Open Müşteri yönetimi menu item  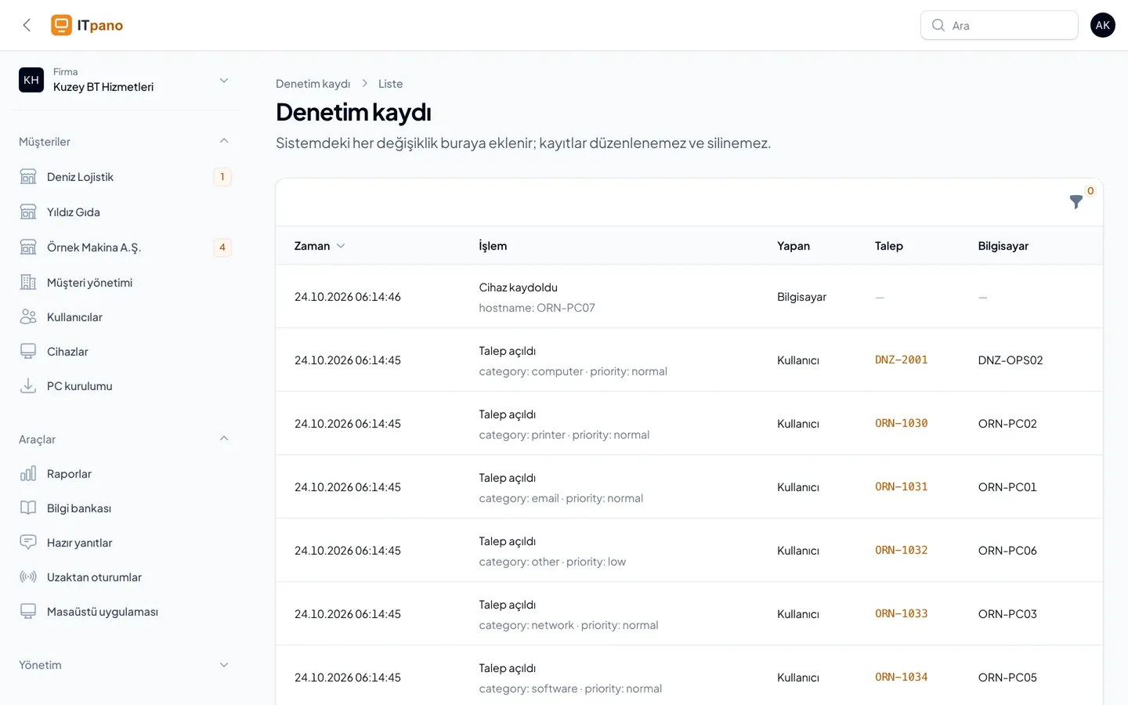[x=125, y=282]
